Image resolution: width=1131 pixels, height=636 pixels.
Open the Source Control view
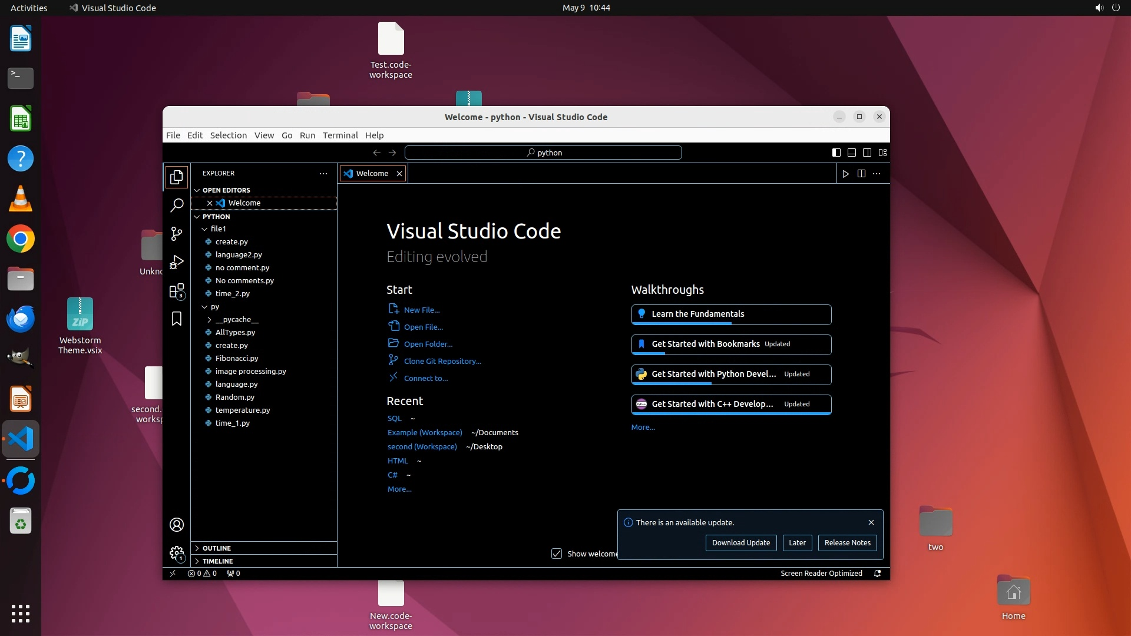[x=176, y=234]
